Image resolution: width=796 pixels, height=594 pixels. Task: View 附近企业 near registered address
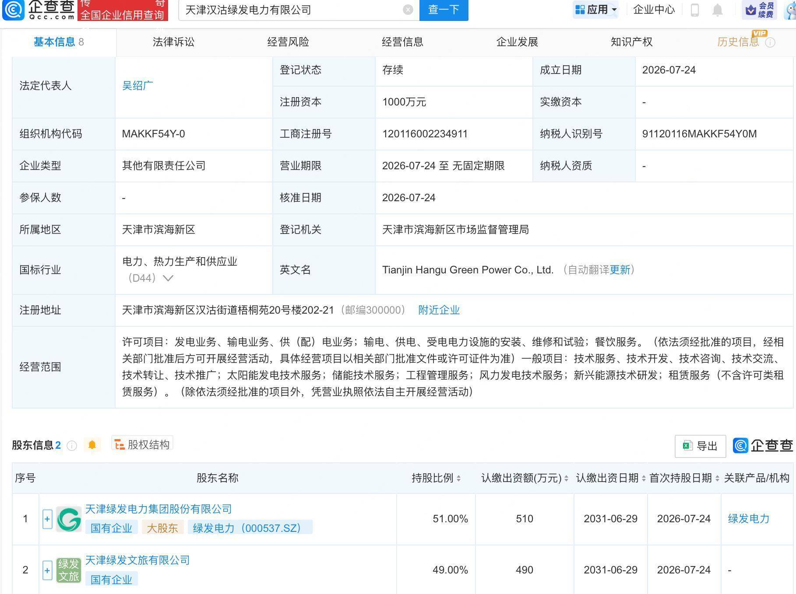439,310
